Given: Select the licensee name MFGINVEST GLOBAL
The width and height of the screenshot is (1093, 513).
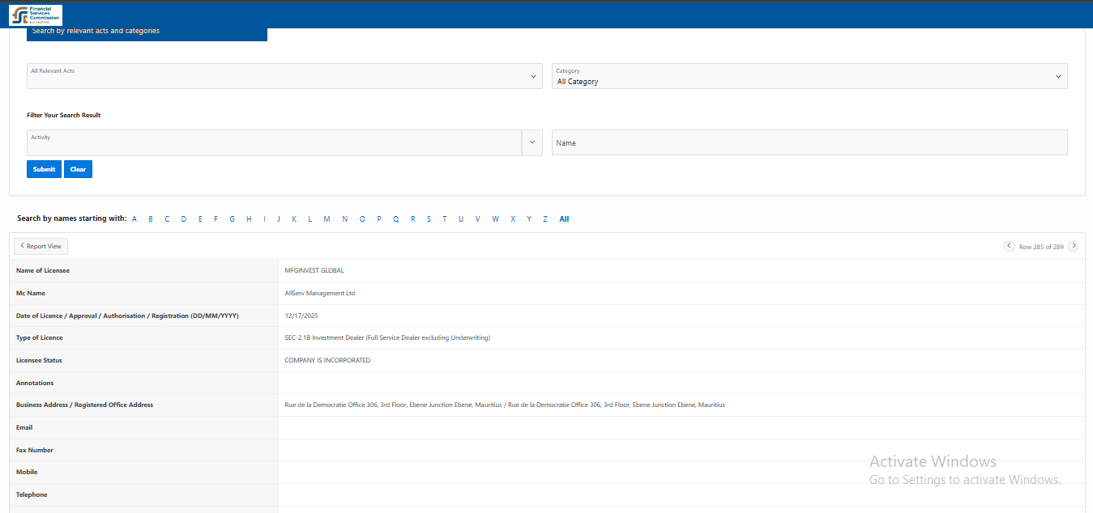Looking at the screenshot, I should coord(314,270).
